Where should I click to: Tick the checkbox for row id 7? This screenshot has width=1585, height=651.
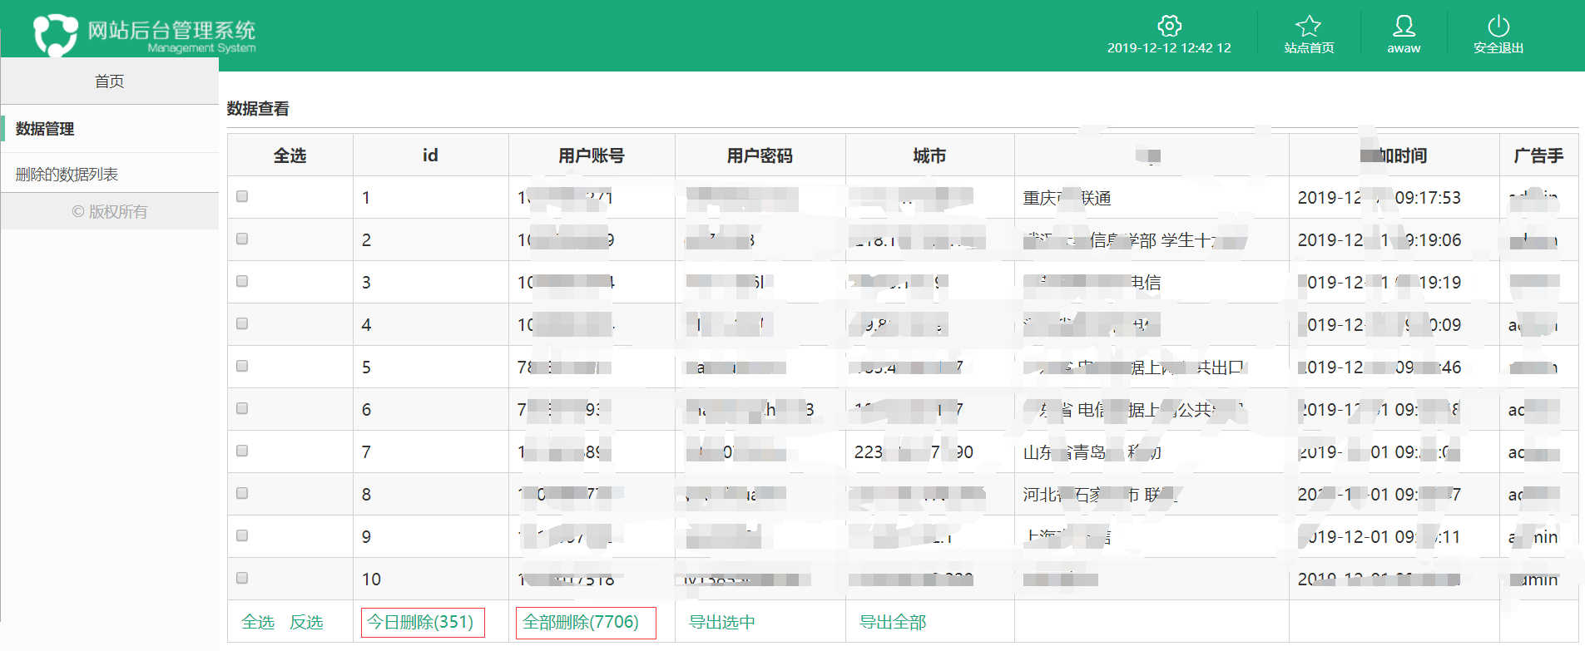(242, 451)
